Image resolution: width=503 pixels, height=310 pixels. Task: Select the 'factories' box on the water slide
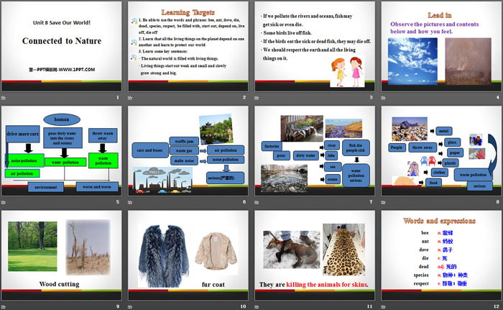[272, 145]
